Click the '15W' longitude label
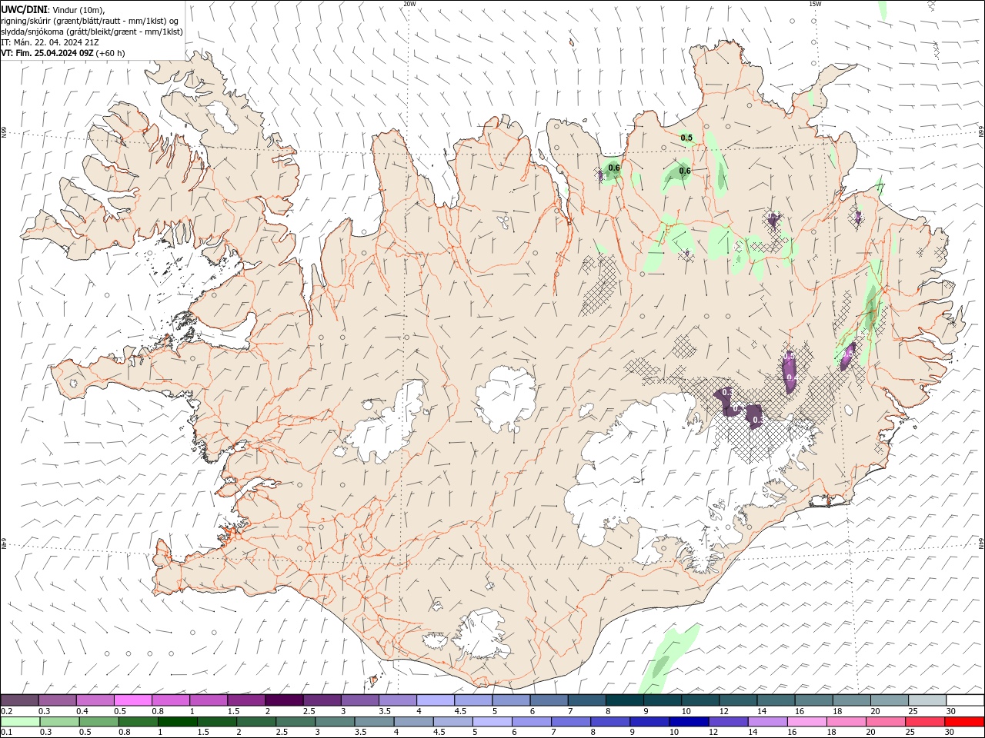 tap(815, 4)
